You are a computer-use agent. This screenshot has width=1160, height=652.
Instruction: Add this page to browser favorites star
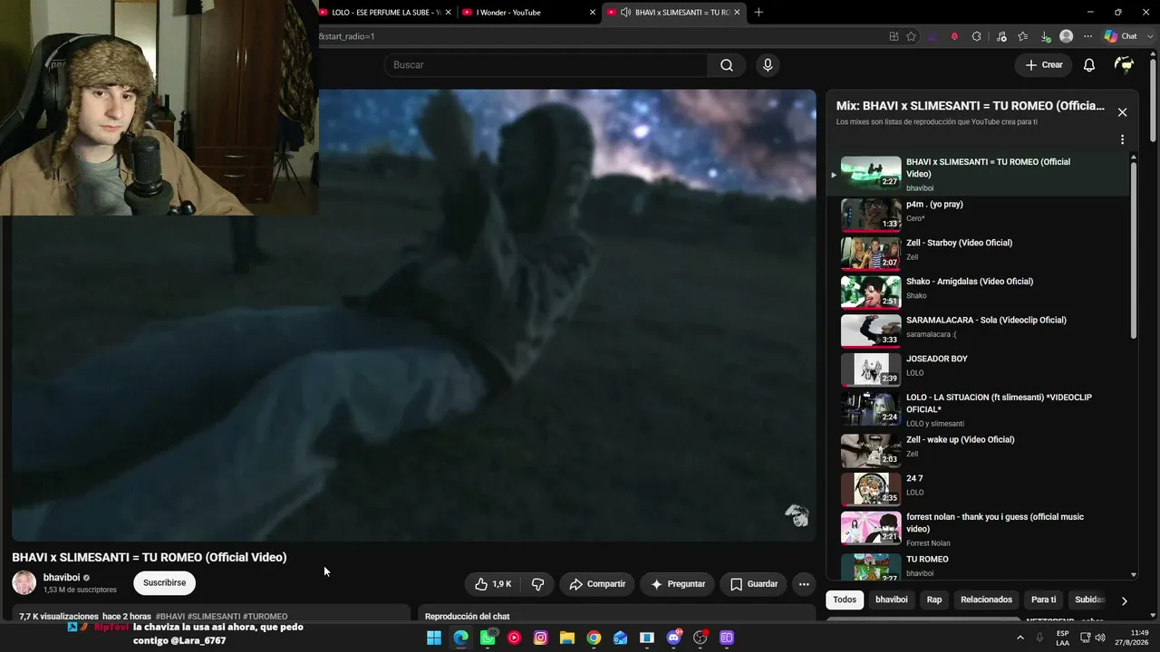912,36
